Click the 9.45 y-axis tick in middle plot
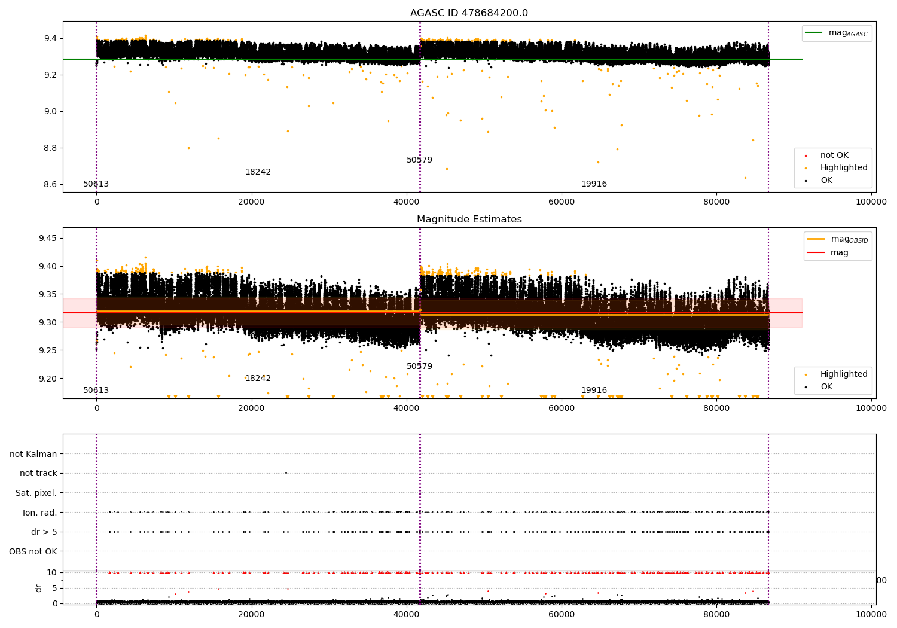The image size is (897, 628). point(47,238)
